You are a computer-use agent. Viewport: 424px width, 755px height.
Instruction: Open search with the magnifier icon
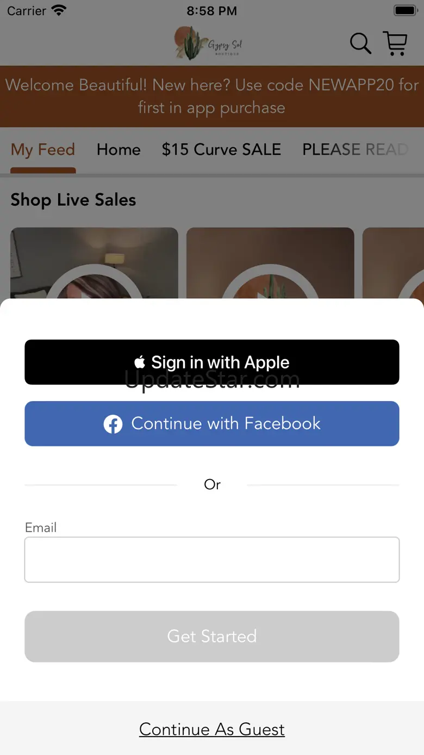[x=360, y=43]
